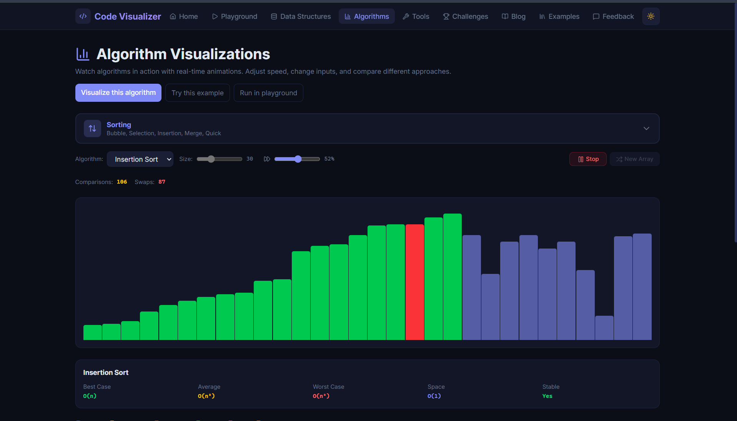The width and height of the screenshot is (737, 421).
Task: Click the Average O(n²) value in yellow
Action: coord(206,396)
